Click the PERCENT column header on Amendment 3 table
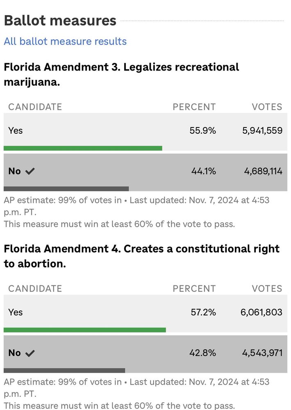Image resolution: width=291 pixels, height=410 pixels. (x=194, y=107)
